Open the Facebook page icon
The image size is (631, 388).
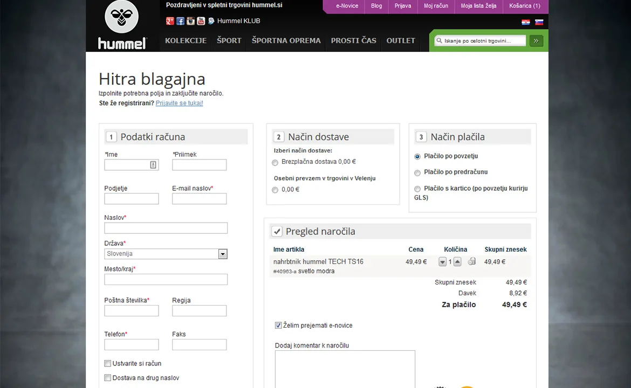click(x=180, y=21)
